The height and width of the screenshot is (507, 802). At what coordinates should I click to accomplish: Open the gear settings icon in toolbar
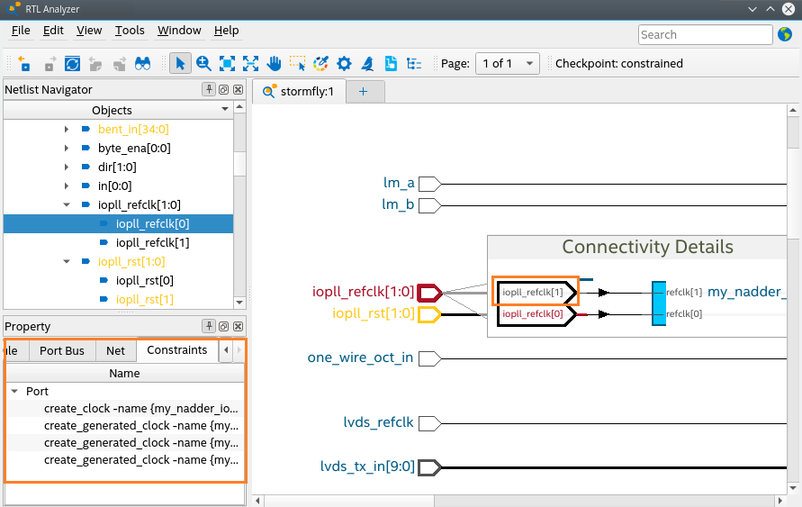point(344,64)
